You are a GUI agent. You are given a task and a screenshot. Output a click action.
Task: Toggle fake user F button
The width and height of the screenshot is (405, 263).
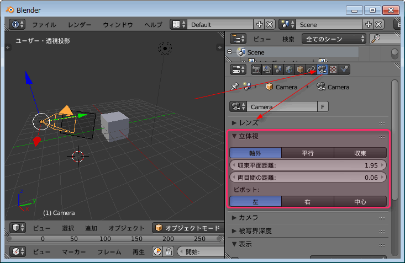click(323, 106)
